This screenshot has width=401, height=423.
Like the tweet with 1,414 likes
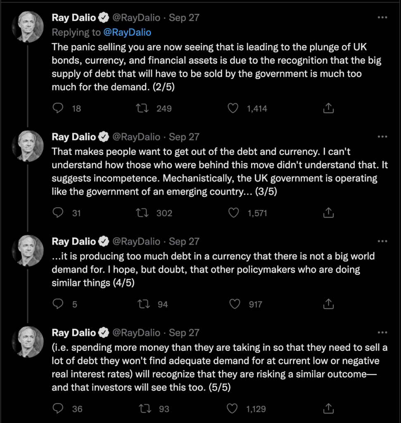[x=233, y=108]
